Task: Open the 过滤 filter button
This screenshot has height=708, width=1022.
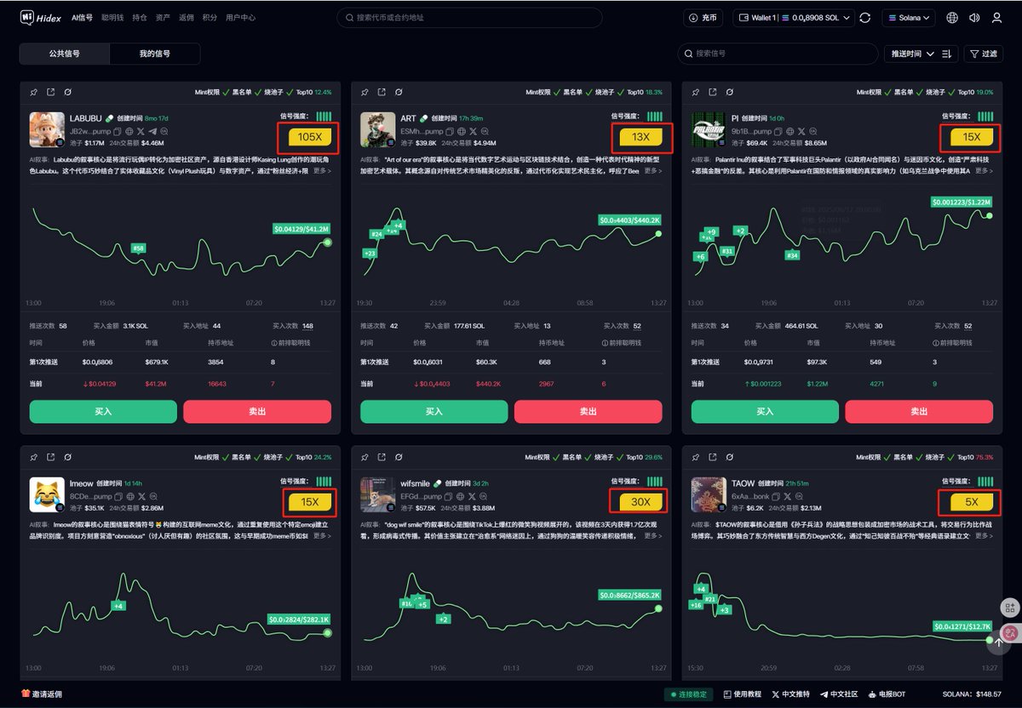Action: coord(983,54)
